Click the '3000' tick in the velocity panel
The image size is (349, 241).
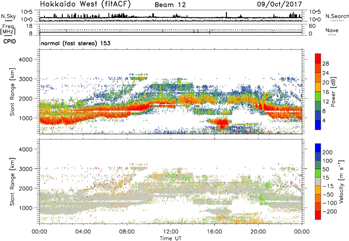[x=26, y=169]
